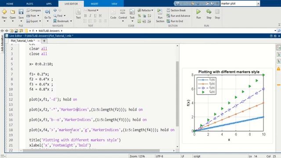Click the forward navigation arrow
The image size is (281, 158).
coord(7,31)
